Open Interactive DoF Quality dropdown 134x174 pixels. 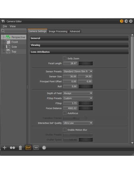[x=78, y=123]
